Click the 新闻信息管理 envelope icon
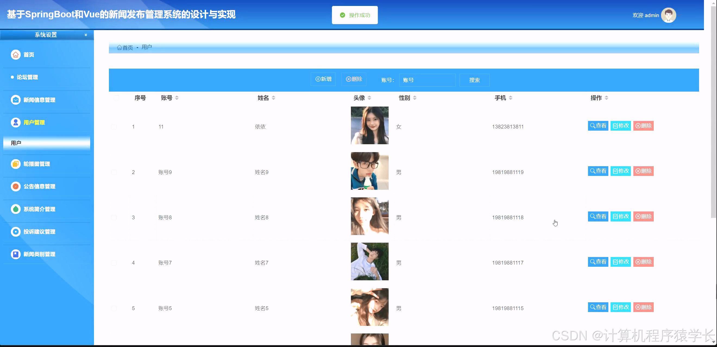 coord(15,100)
